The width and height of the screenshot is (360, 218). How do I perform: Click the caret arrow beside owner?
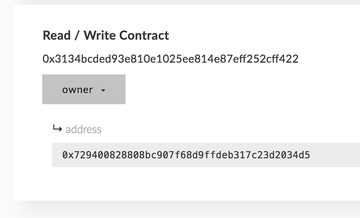[103, 90]
